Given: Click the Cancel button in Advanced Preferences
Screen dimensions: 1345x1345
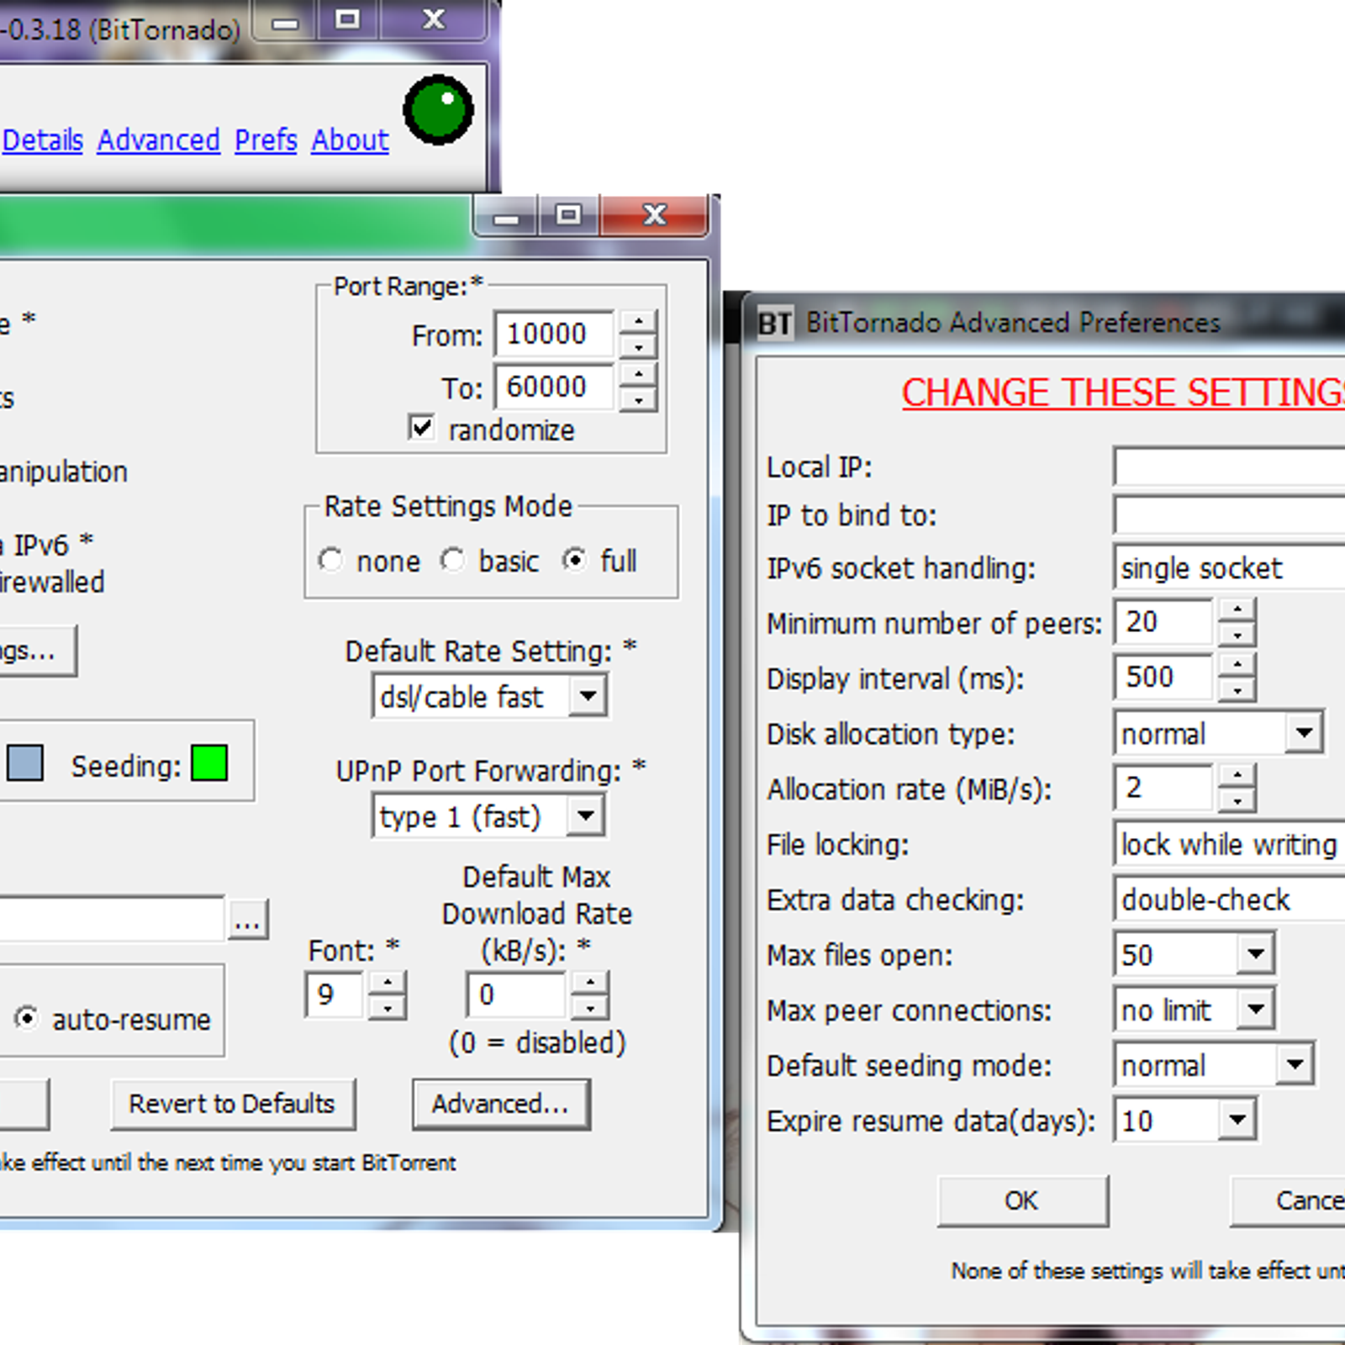Looking at the screenshot, I should click(1288, 1200).
